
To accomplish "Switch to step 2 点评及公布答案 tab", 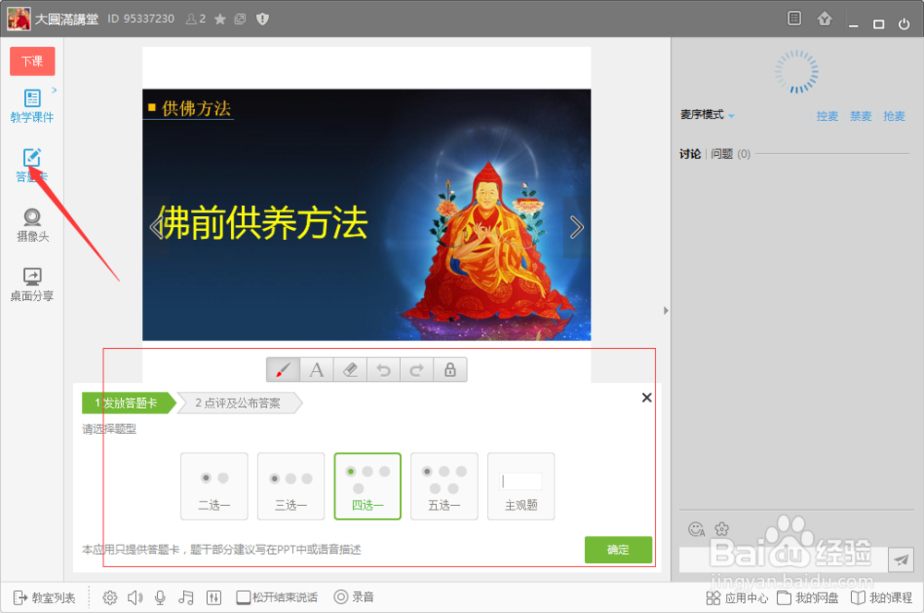I will [239, 403].
